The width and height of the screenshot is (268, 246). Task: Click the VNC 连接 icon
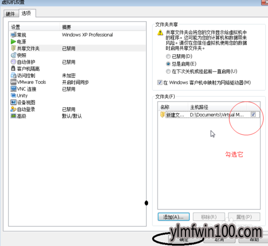click(x=13, y=89)
